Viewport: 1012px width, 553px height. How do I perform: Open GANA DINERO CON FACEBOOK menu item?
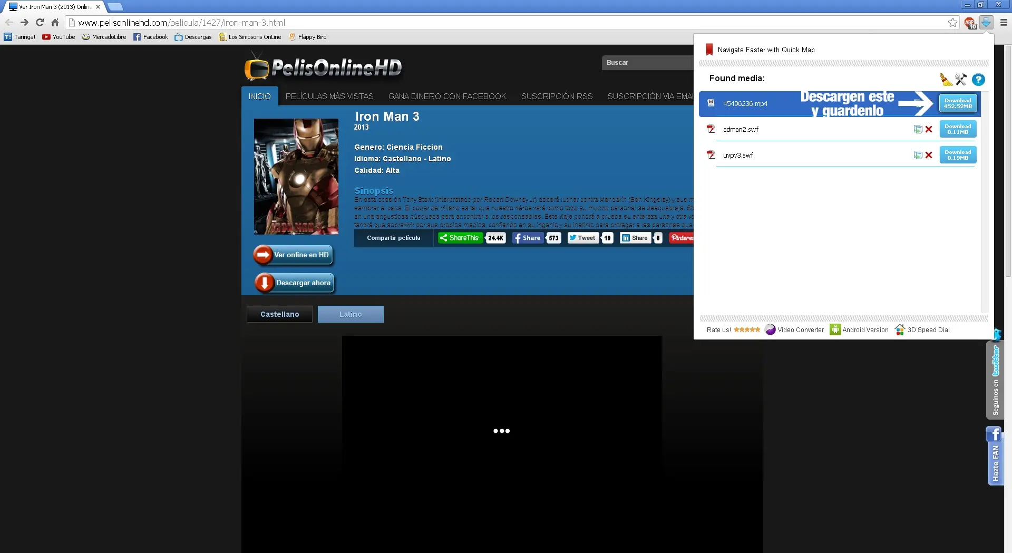tap(447, 96)
